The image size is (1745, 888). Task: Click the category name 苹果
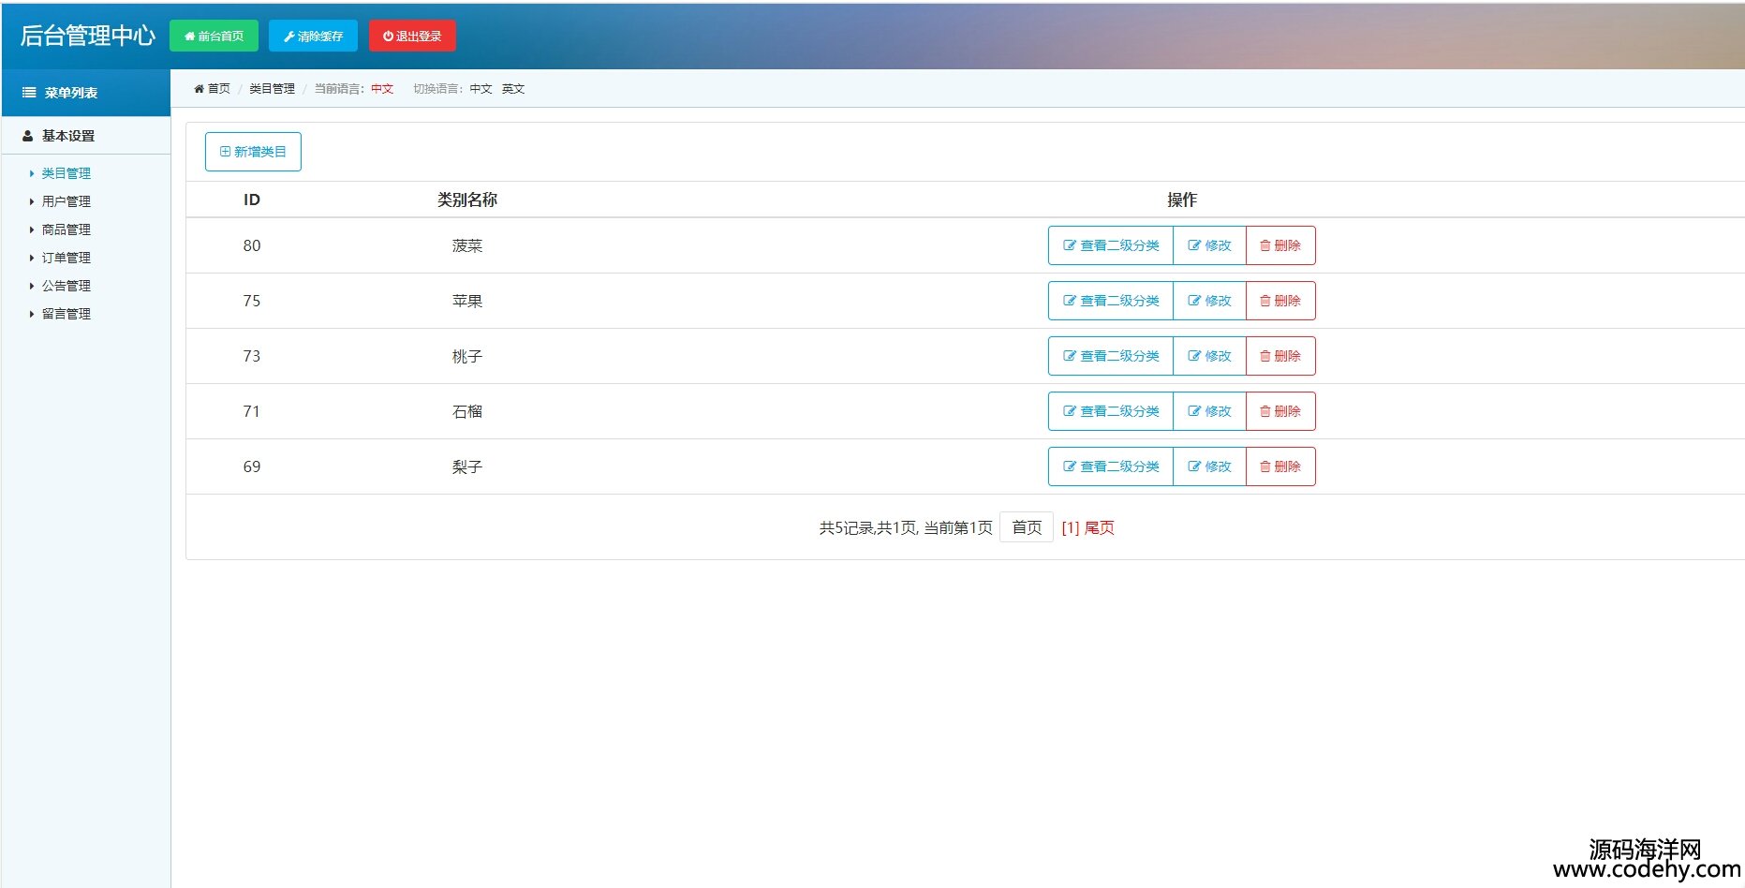click(467, 301)
